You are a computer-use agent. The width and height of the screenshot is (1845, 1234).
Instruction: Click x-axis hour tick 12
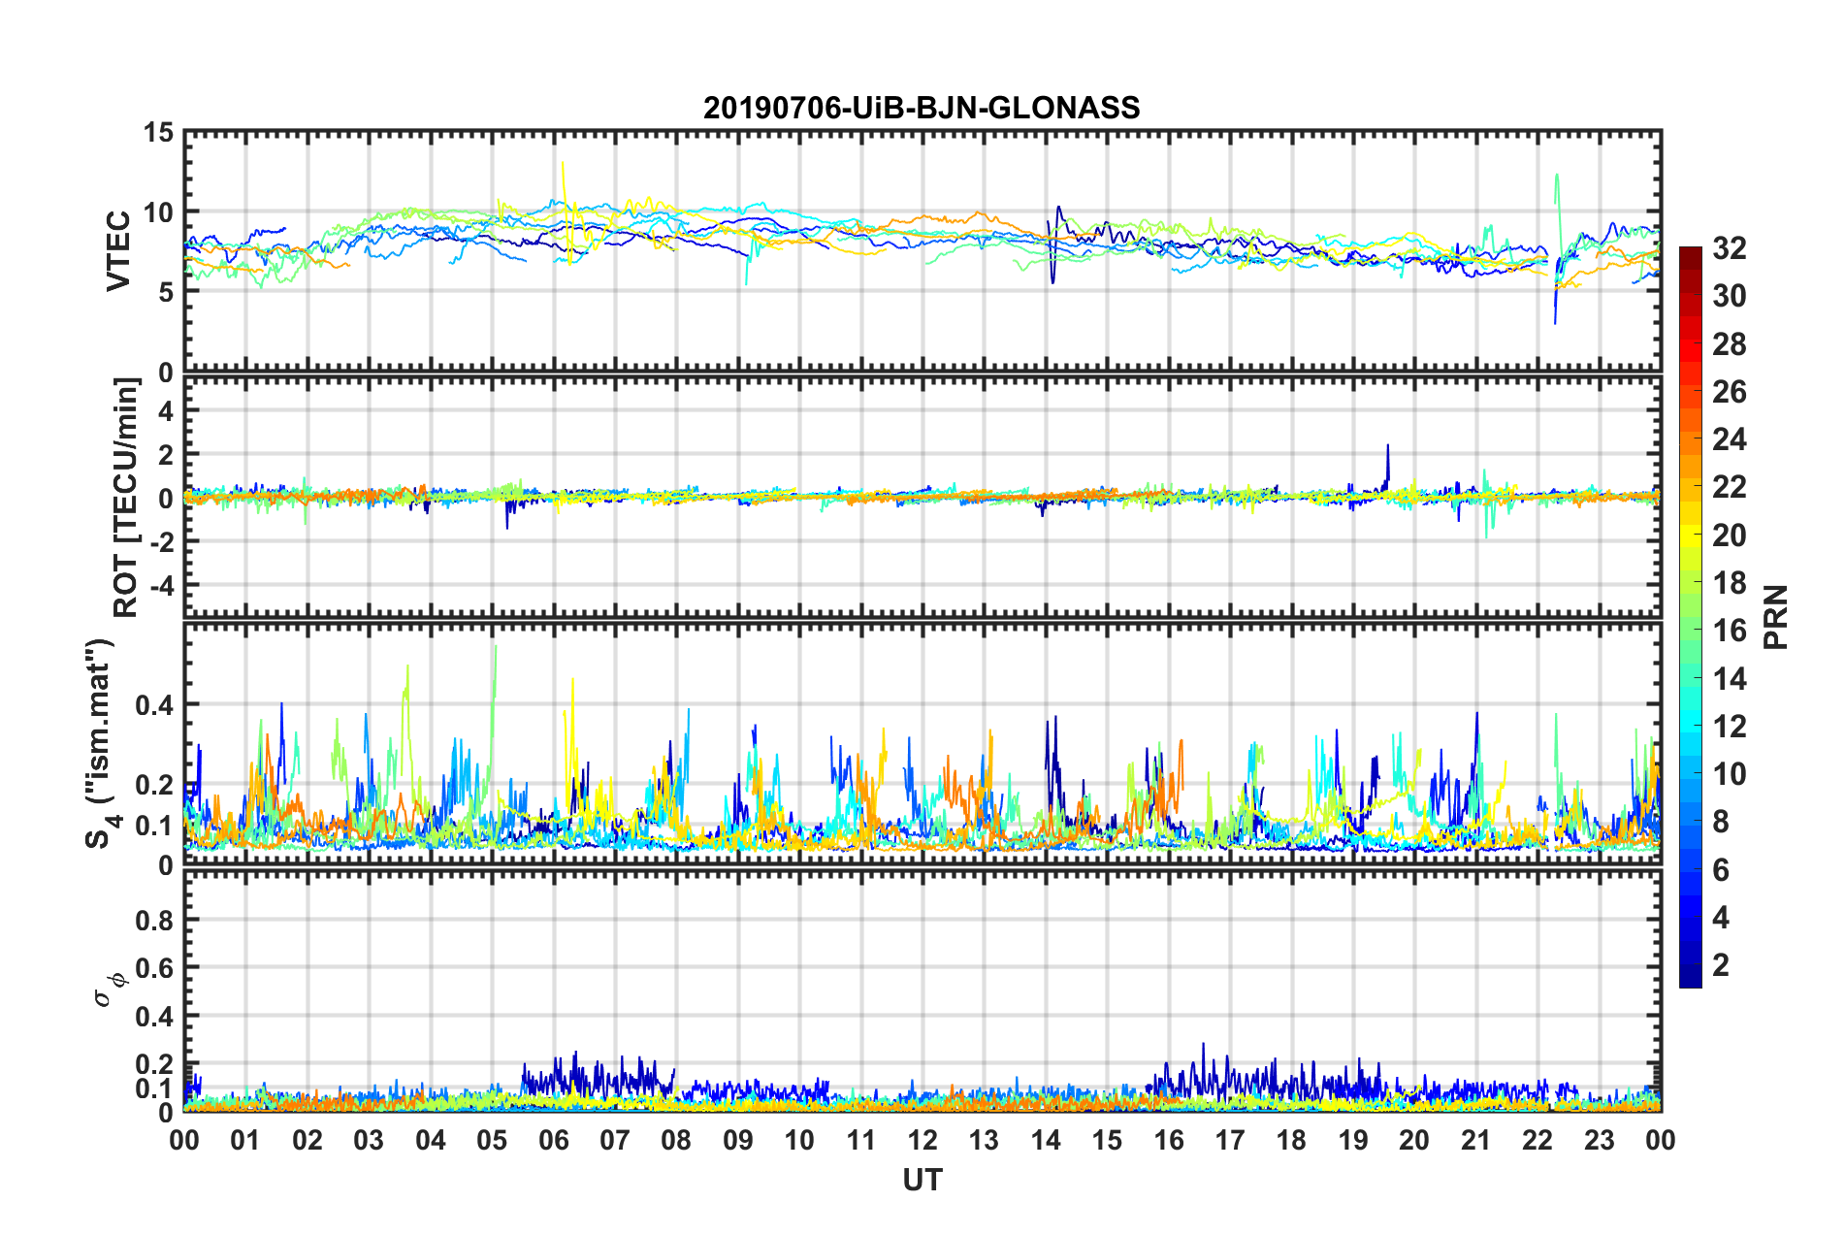[922, 1140]
